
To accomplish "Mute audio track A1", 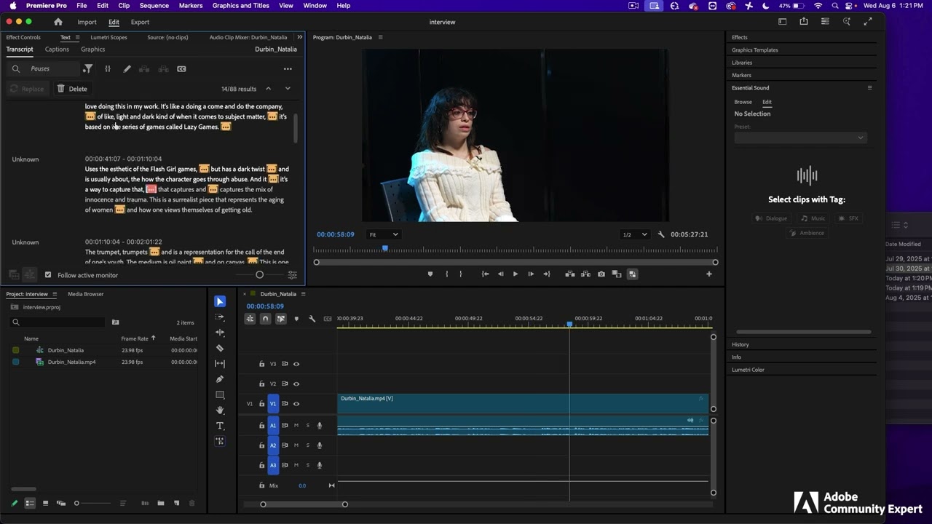I will tap(296, 426).
